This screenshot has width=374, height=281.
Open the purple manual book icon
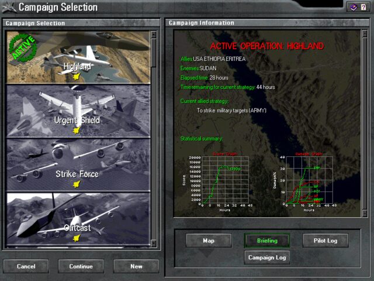353,7
